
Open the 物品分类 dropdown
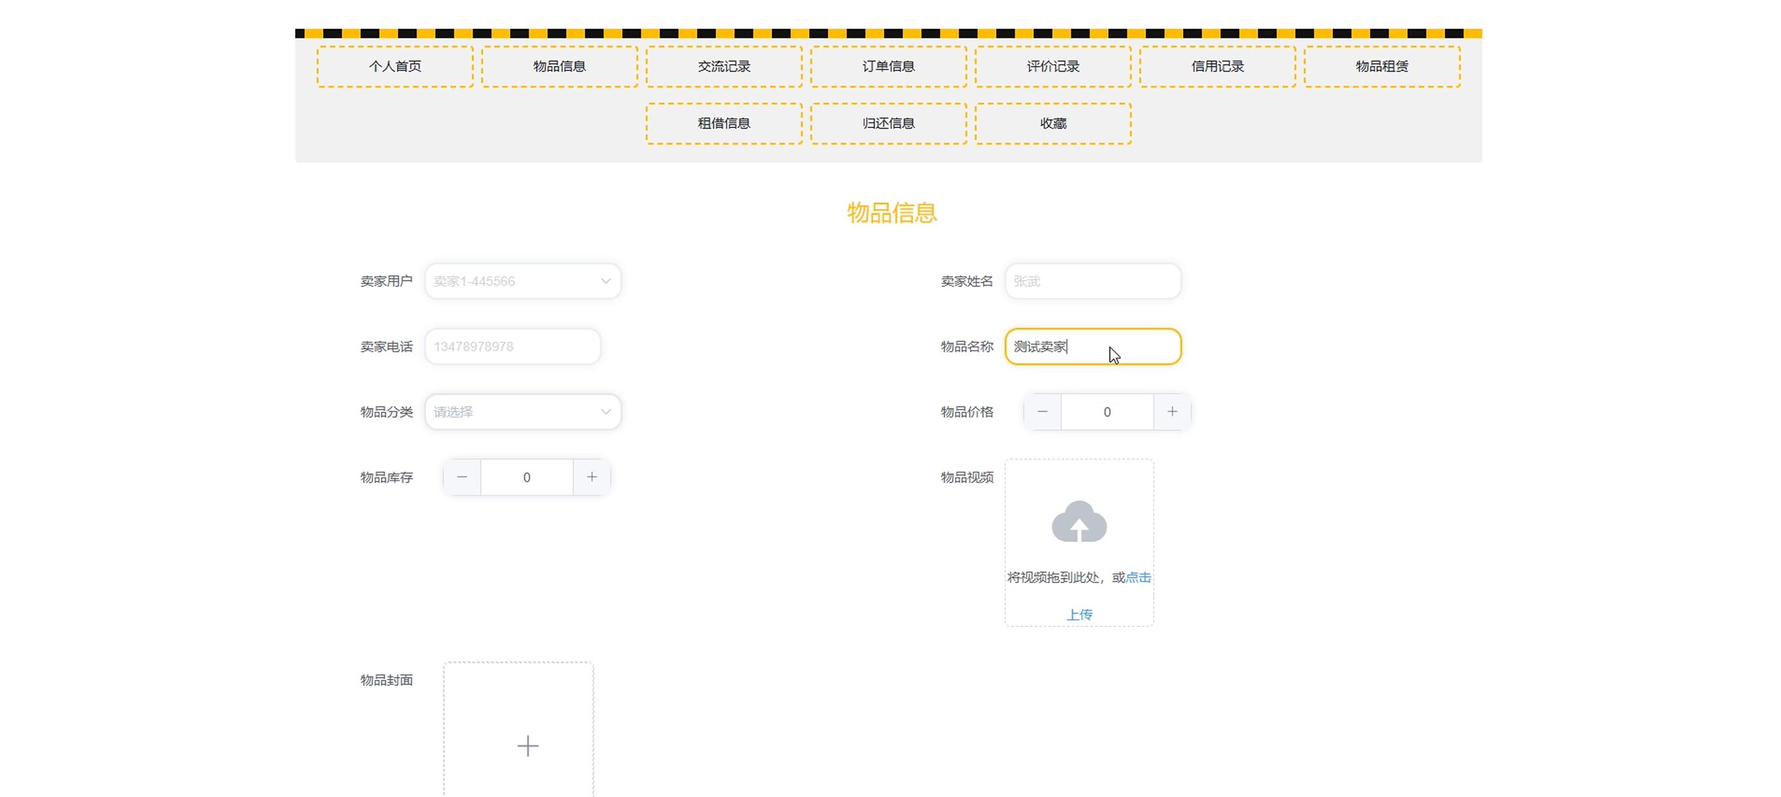523,412
